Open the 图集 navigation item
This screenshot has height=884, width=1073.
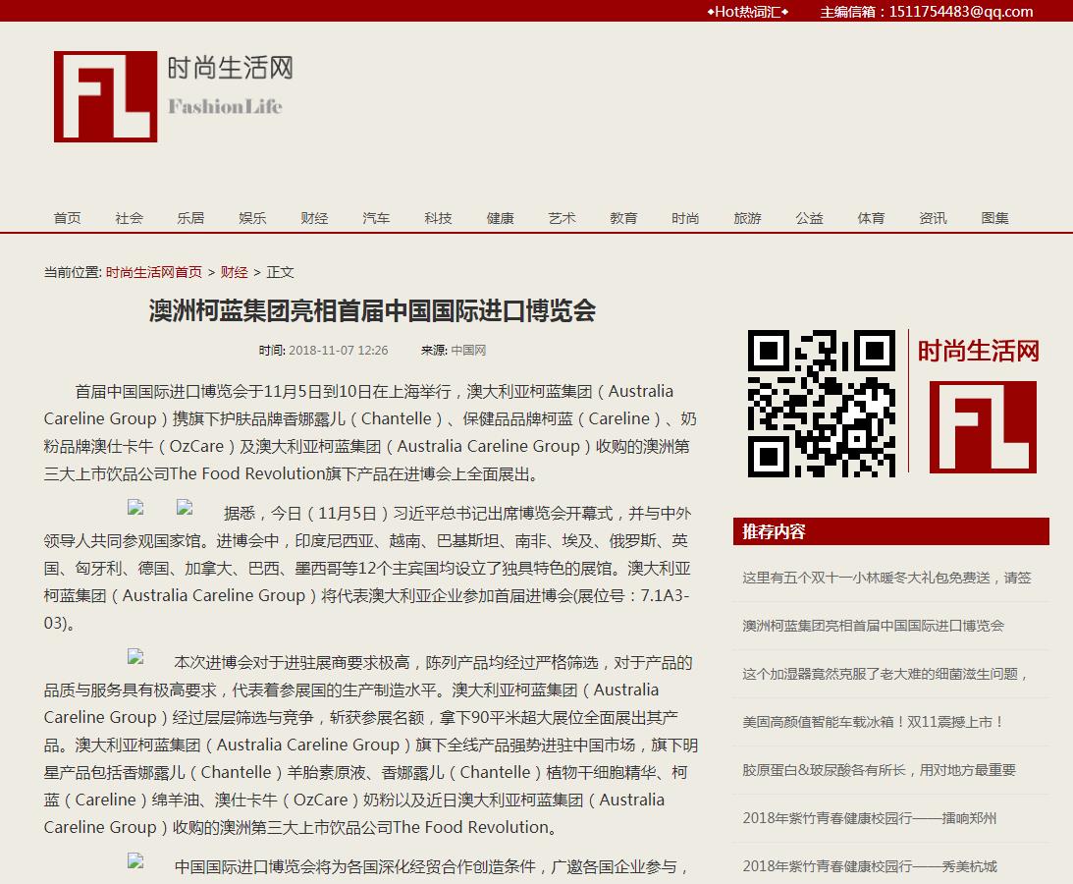click(x=995, y=218)
